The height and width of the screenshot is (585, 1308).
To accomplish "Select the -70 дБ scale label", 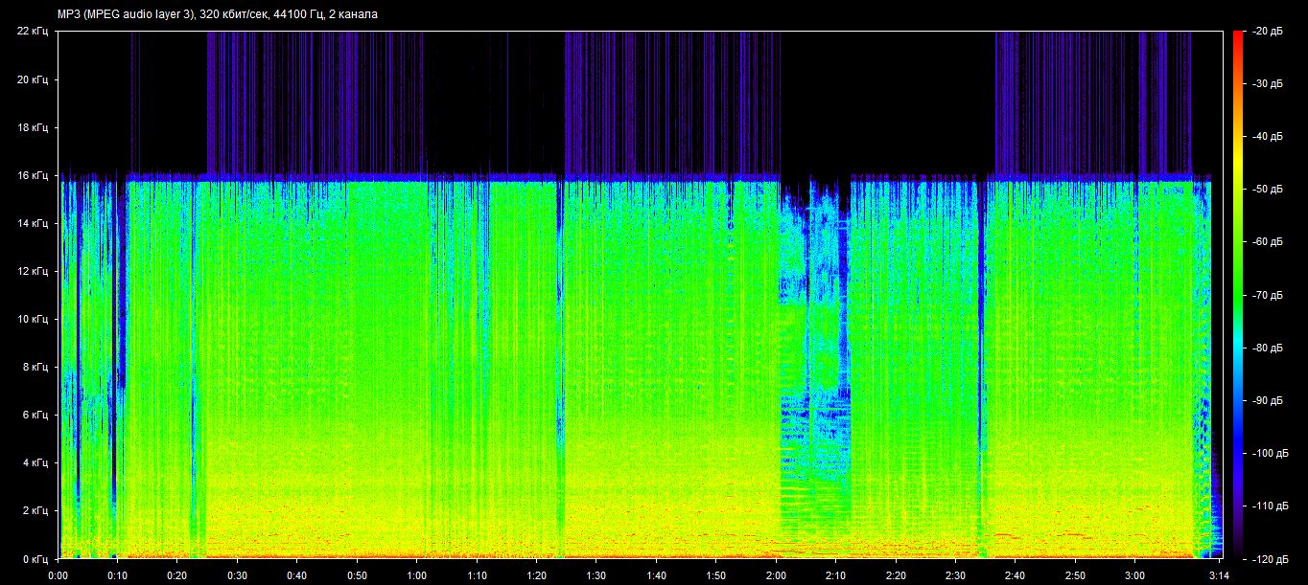I will pyautogui.click(x=1264, y=295).
